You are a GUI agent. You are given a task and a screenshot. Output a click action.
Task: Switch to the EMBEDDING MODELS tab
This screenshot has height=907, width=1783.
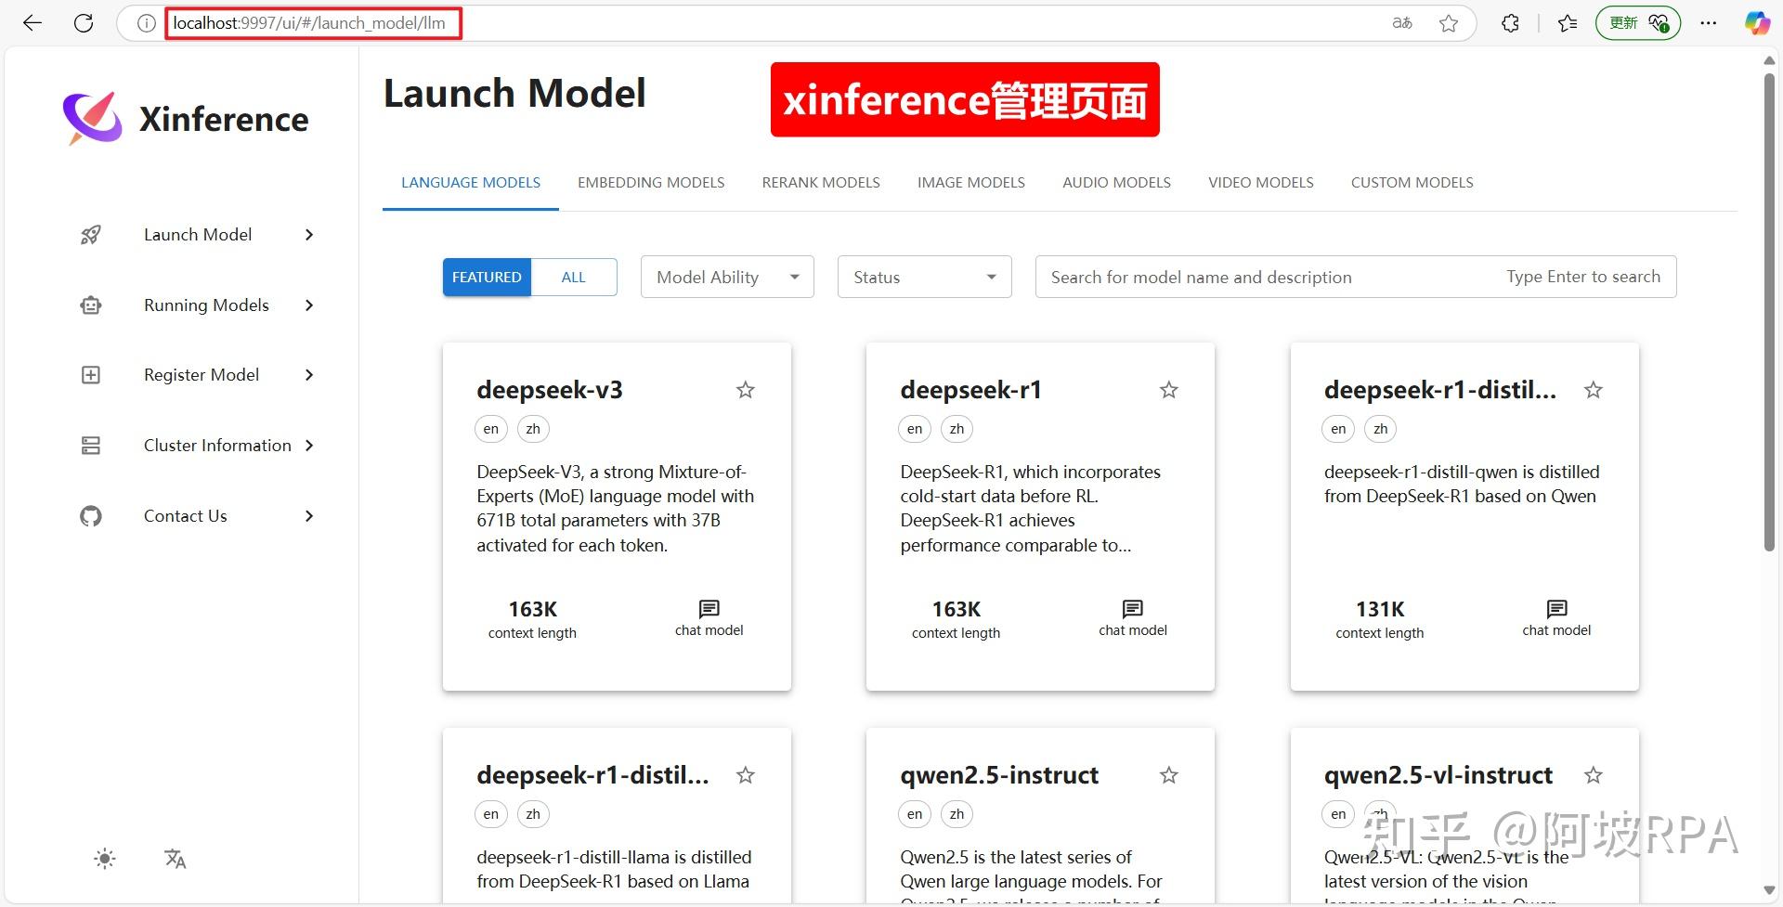click(651, 182)
